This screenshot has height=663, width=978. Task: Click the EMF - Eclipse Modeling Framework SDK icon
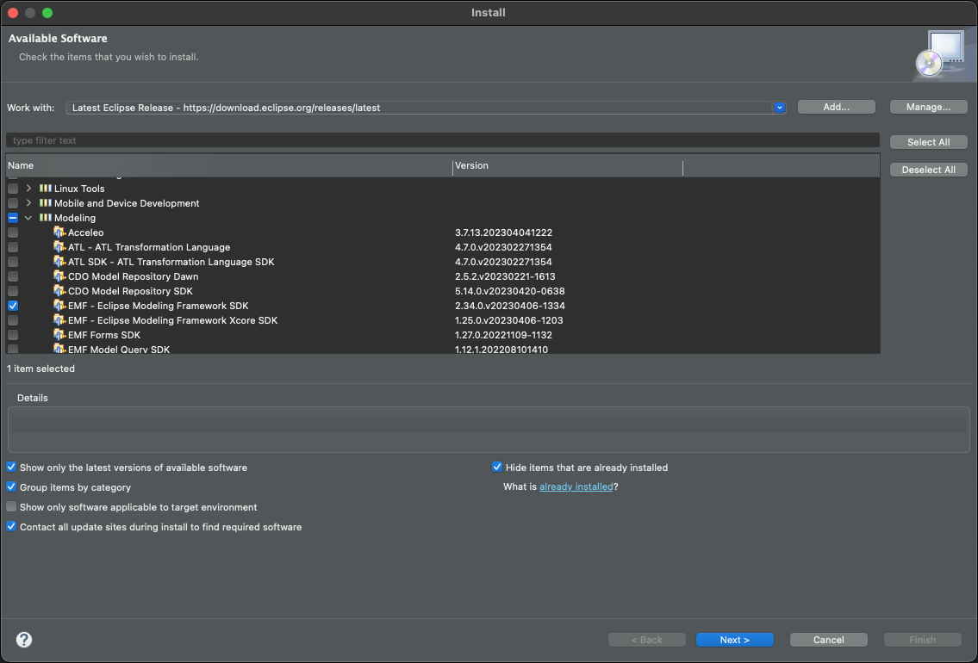tap(58, 306)
